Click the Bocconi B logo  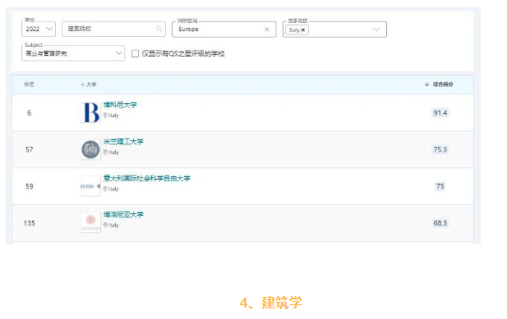(91, 112)
